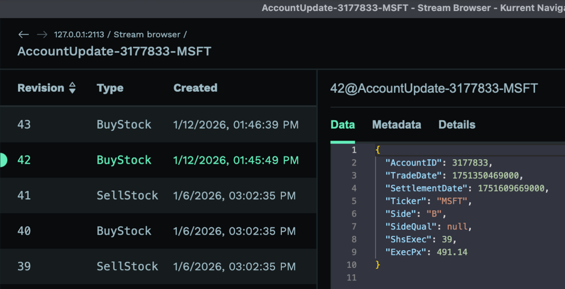This screenshot has width=565, height=289.
Task: Click the back navigation arrow
Action: (23, 34)
